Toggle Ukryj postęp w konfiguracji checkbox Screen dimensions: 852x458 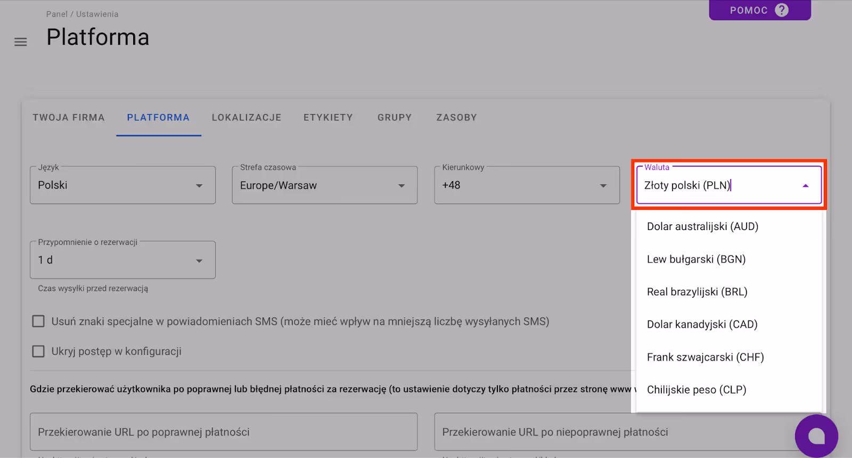point(38,351)
